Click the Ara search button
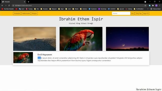The width and height of the screenshot is (162, 91). coord(132,13)
